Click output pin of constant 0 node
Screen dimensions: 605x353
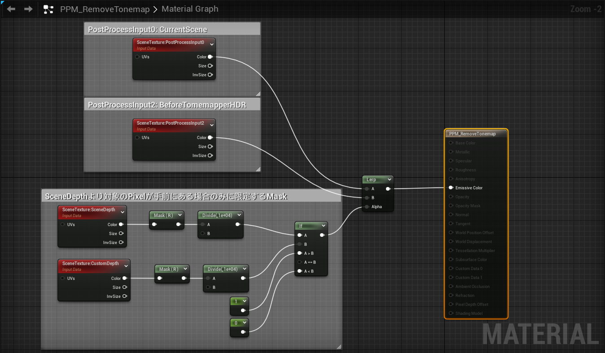(243, 332)
